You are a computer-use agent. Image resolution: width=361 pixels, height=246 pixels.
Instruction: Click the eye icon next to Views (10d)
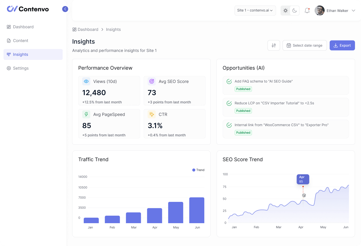(x=86, y=81)
